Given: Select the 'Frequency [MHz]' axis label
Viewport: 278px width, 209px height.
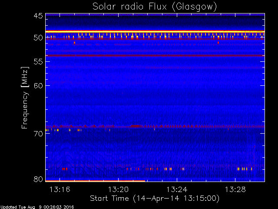Looking at the screenshot, I should (25, 98).
